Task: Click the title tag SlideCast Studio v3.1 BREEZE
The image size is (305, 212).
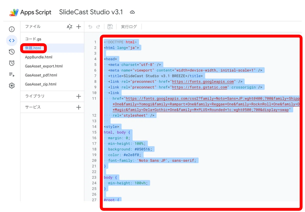Action: pyautogui.click(x=155, y=76)
